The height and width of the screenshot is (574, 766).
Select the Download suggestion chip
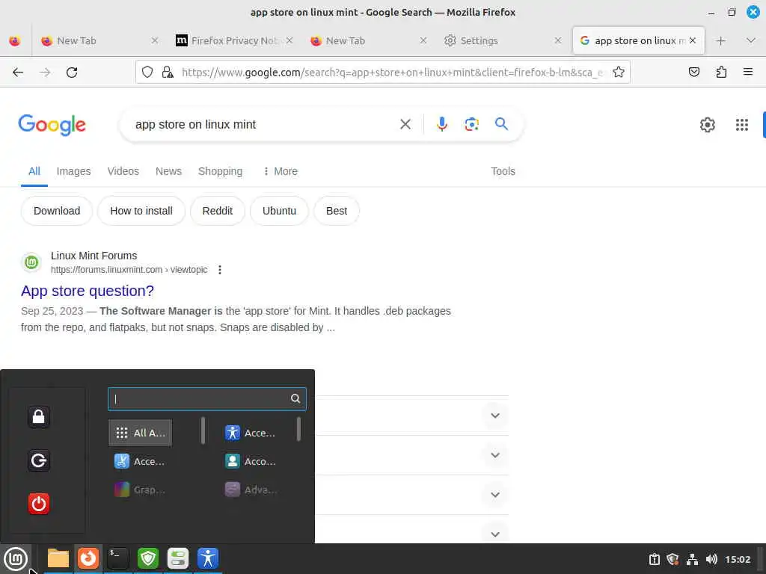tap(57, 211)
